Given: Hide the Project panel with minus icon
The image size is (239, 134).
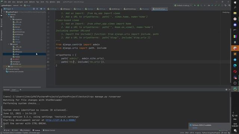Looking at the screenshot, I should click(44, 9).
